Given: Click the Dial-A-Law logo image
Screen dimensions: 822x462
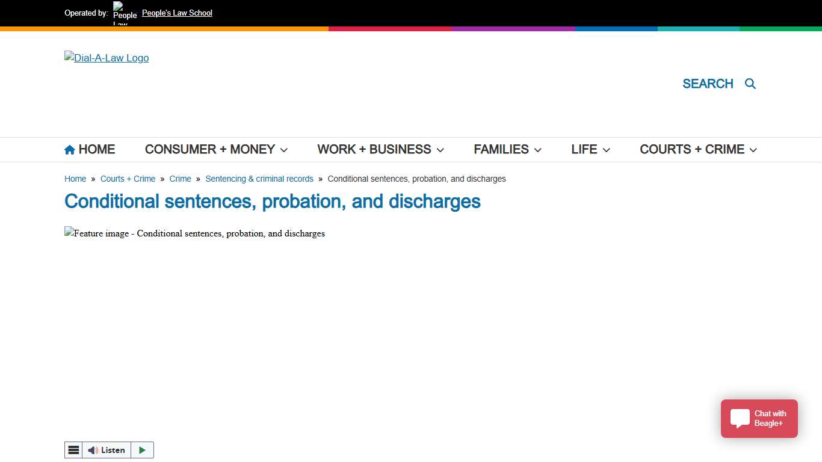Looking at the screenshot, I should tap(107, 58).
